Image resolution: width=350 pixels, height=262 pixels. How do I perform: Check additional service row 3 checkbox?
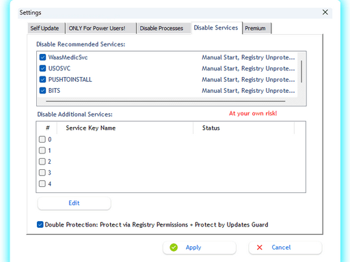(42, 173)
